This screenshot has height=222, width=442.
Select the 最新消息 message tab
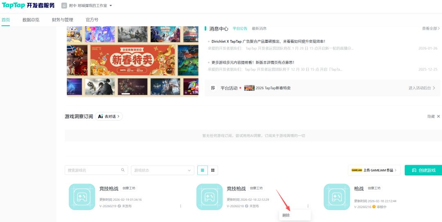259,29
